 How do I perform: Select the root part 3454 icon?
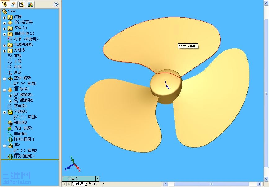[4, 11]
